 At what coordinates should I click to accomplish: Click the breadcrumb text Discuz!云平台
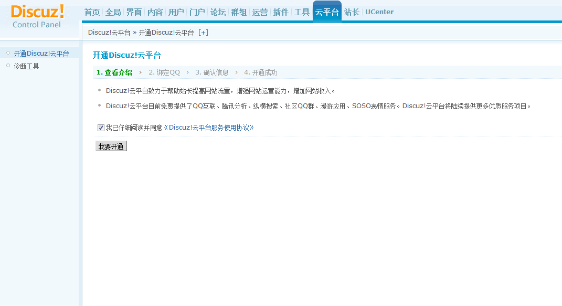point(109,33)
